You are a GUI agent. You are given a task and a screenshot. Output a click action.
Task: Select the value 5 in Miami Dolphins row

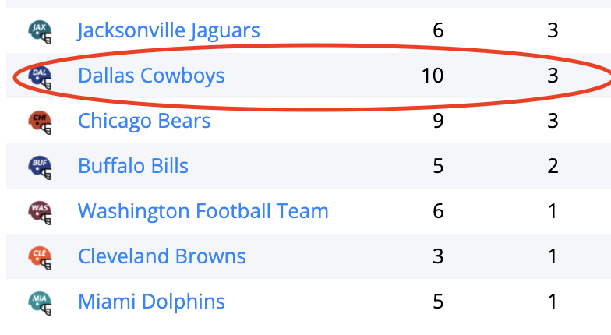coord(437,301)
